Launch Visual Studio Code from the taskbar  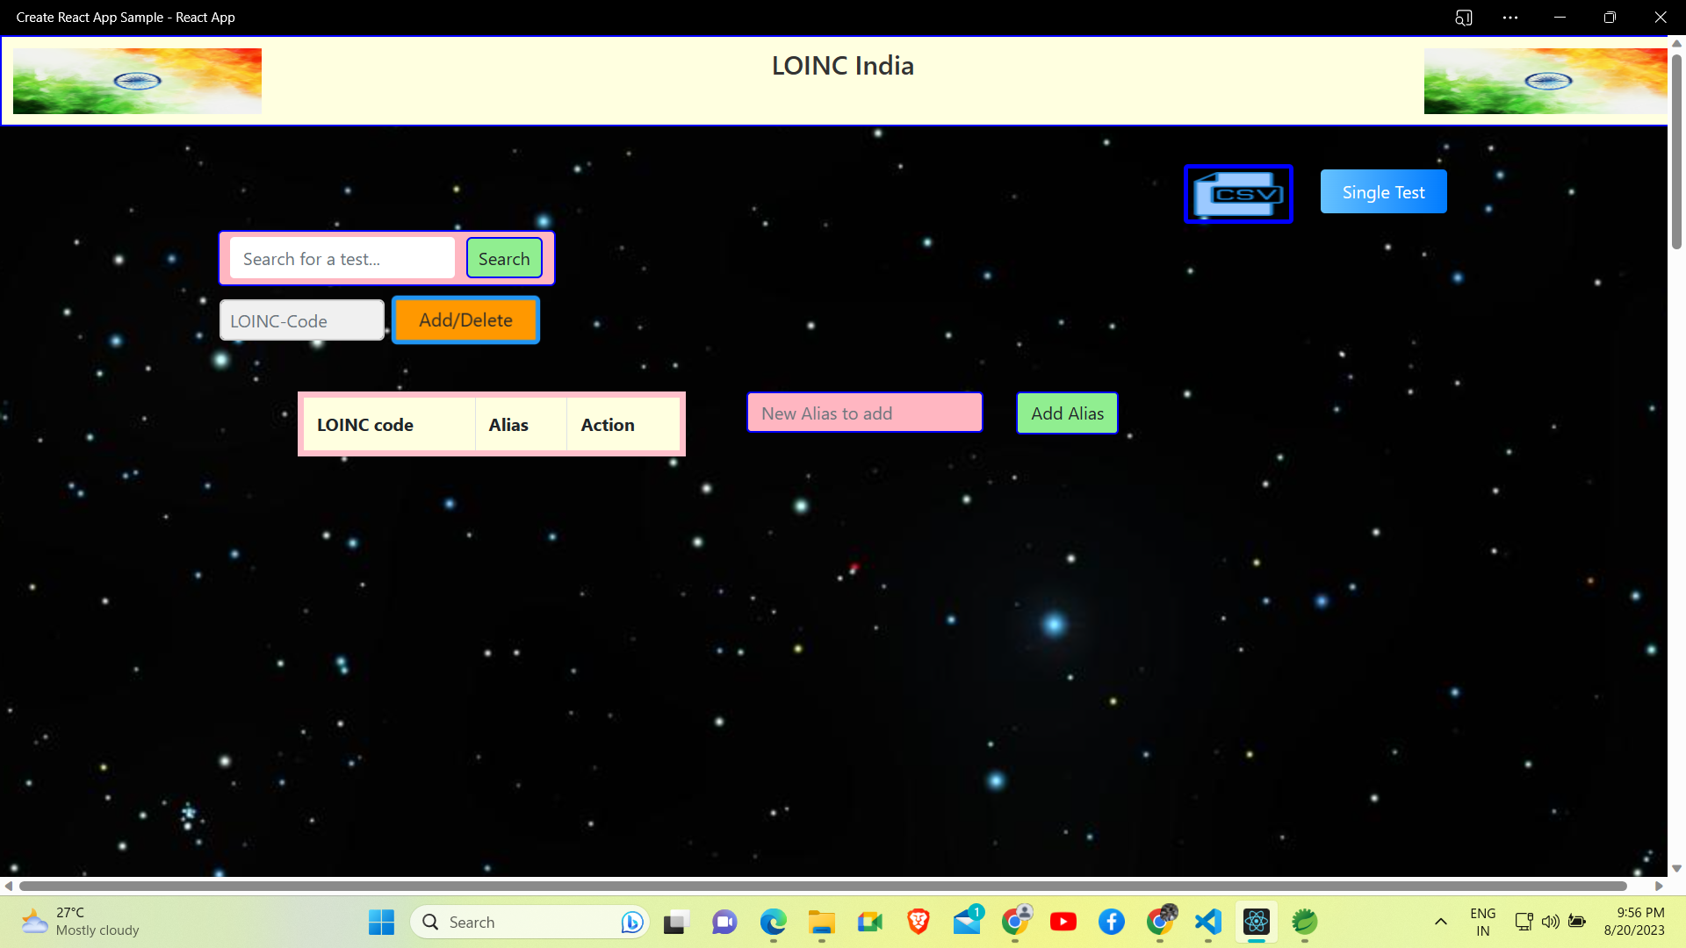[1207, 923]
